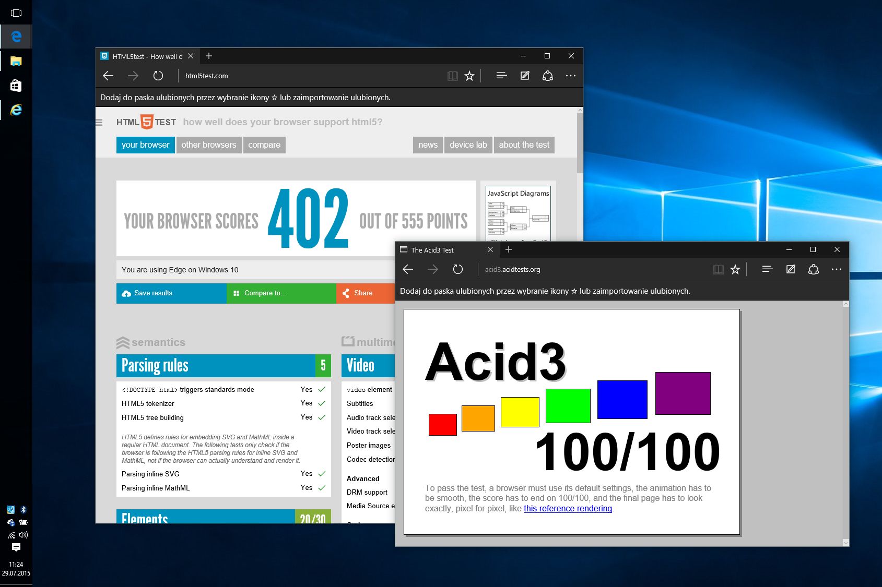The height and width of the screenshot is (587, 882).
Task: Click the 'Parsing inline SVG' row
Action: point(224,474)
